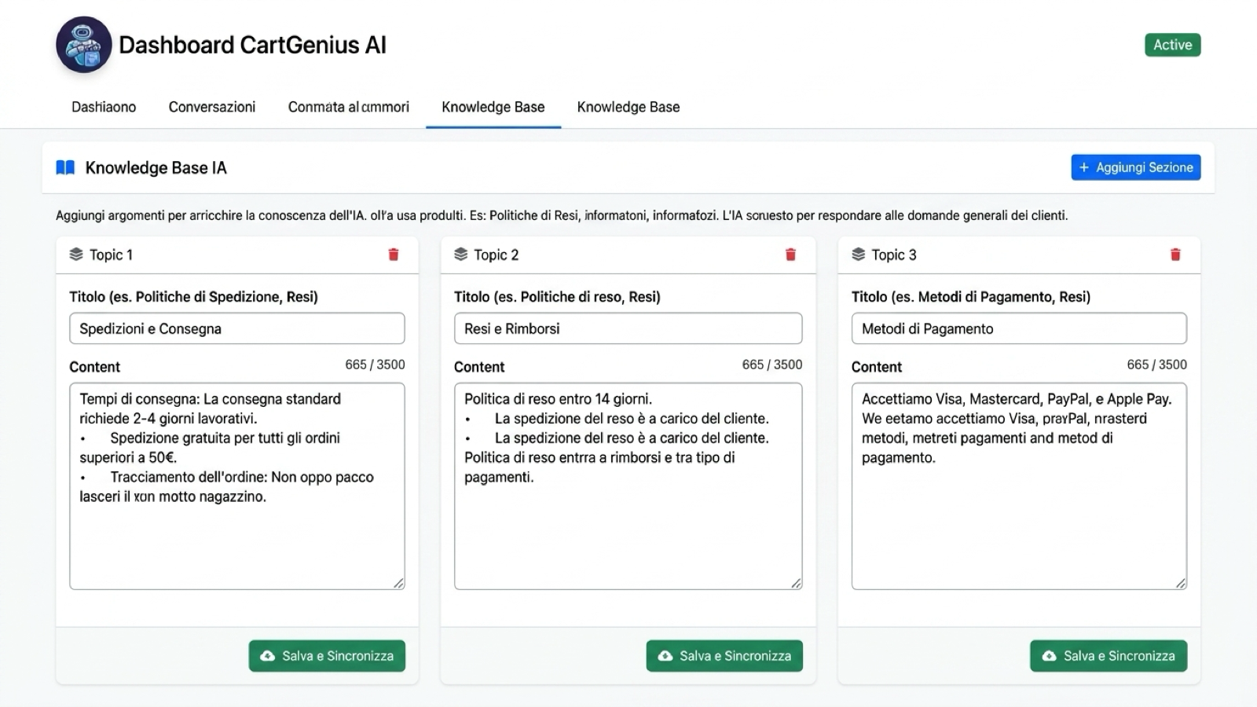Open the Dashiaono tab
The width and height of the screenshot is (1257, 707).
104,107
